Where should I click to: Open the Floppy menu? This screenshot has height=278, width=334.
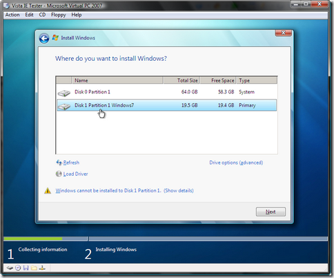[x=59, y=15]
